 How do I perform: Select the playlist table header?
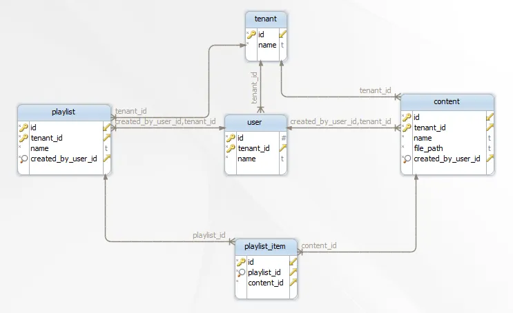coord(64,112)
